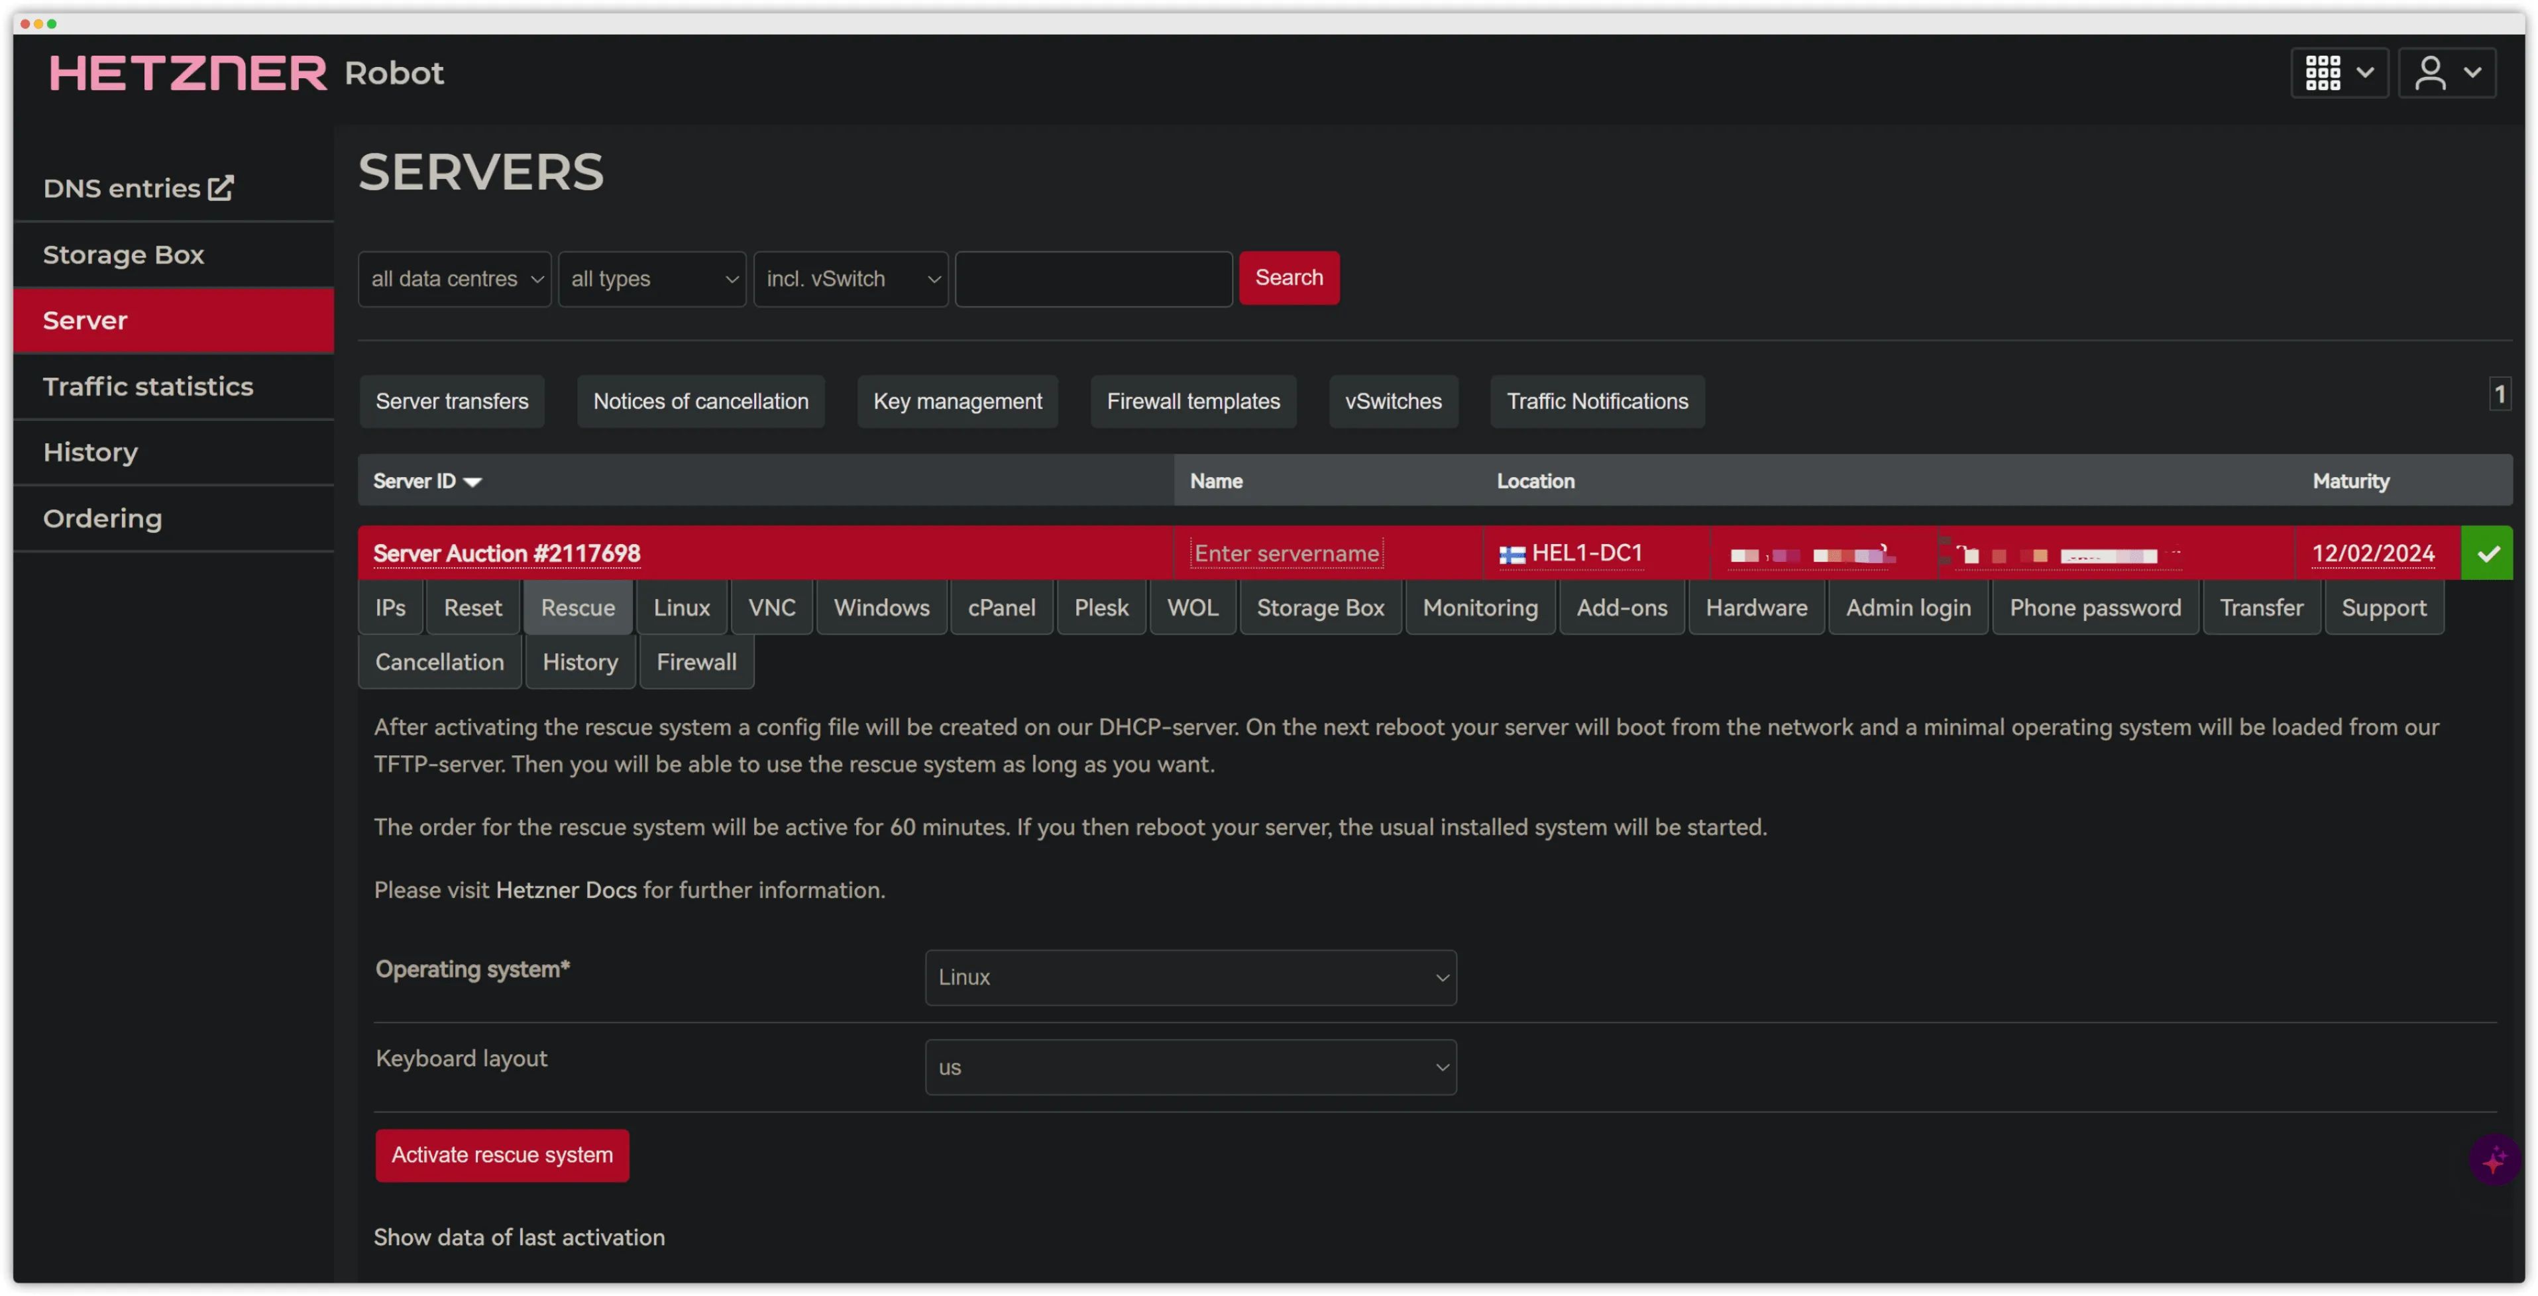Open Firewall templates
The width and height of the screenshot is (2538, 1296).
(x=1193, y=401)
